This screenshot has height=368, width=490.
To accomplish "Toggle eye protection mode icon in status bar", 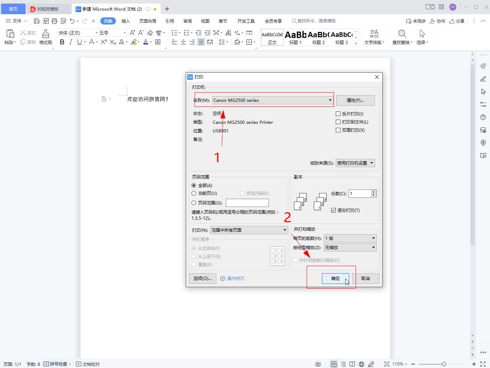I will pyautogui.click(x=318, y=364).
